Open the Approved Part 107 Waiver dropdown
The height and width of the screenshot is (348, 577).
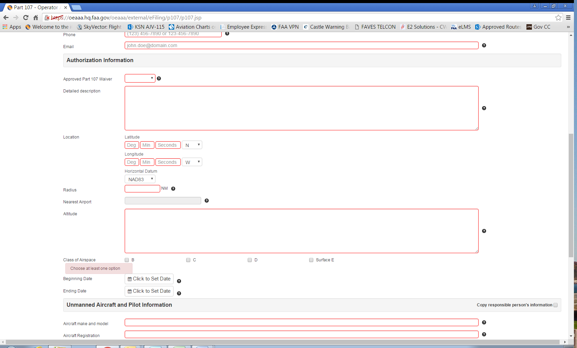tap(140, 78)
